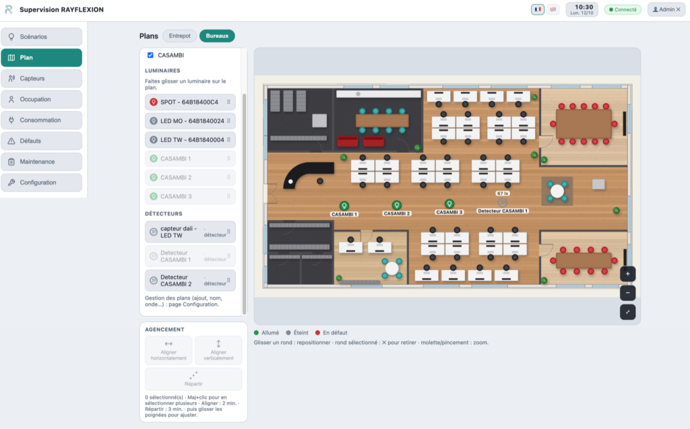Image resolution: width=690 pixels, height=429 pixels.
Task: Select English language flag
Action: pyautogui.click(x=553, y=9)
